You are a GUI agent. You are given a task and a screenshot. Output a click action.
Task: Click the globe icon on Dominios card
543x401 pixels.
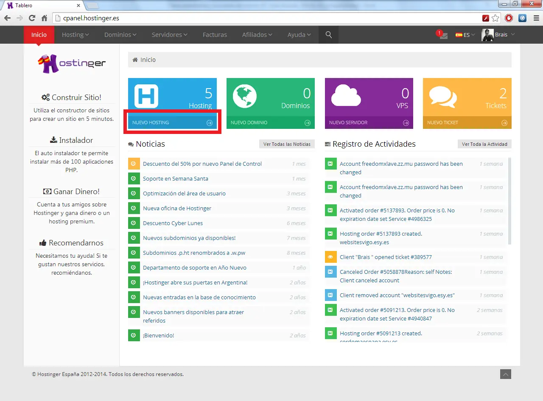(245, 96)
